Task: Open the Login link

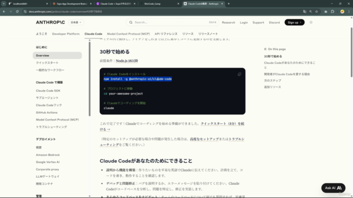Action: pos(244,23)
